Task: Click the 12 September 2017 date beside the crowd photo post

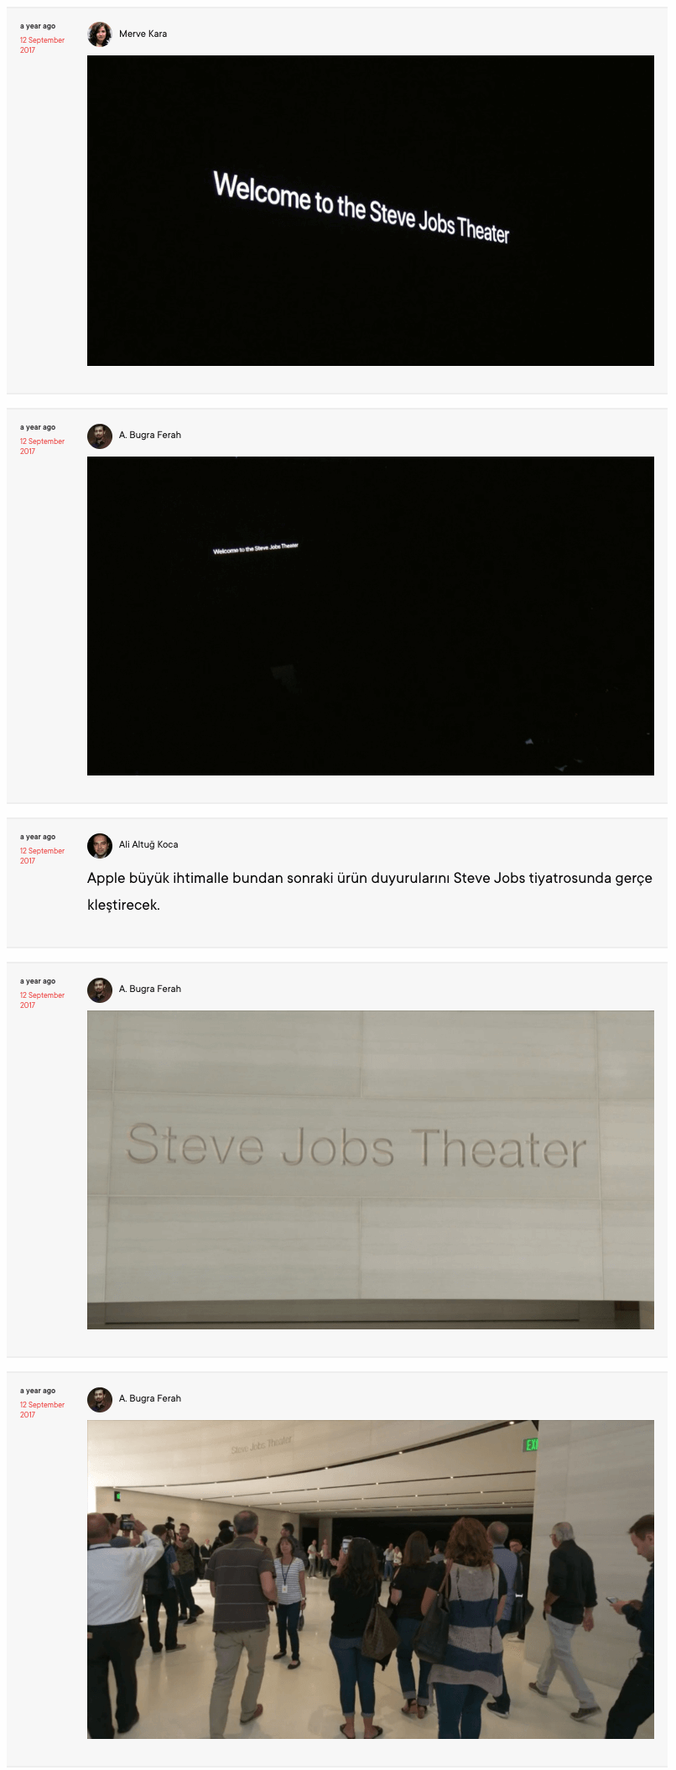Action: point(42,1410)
